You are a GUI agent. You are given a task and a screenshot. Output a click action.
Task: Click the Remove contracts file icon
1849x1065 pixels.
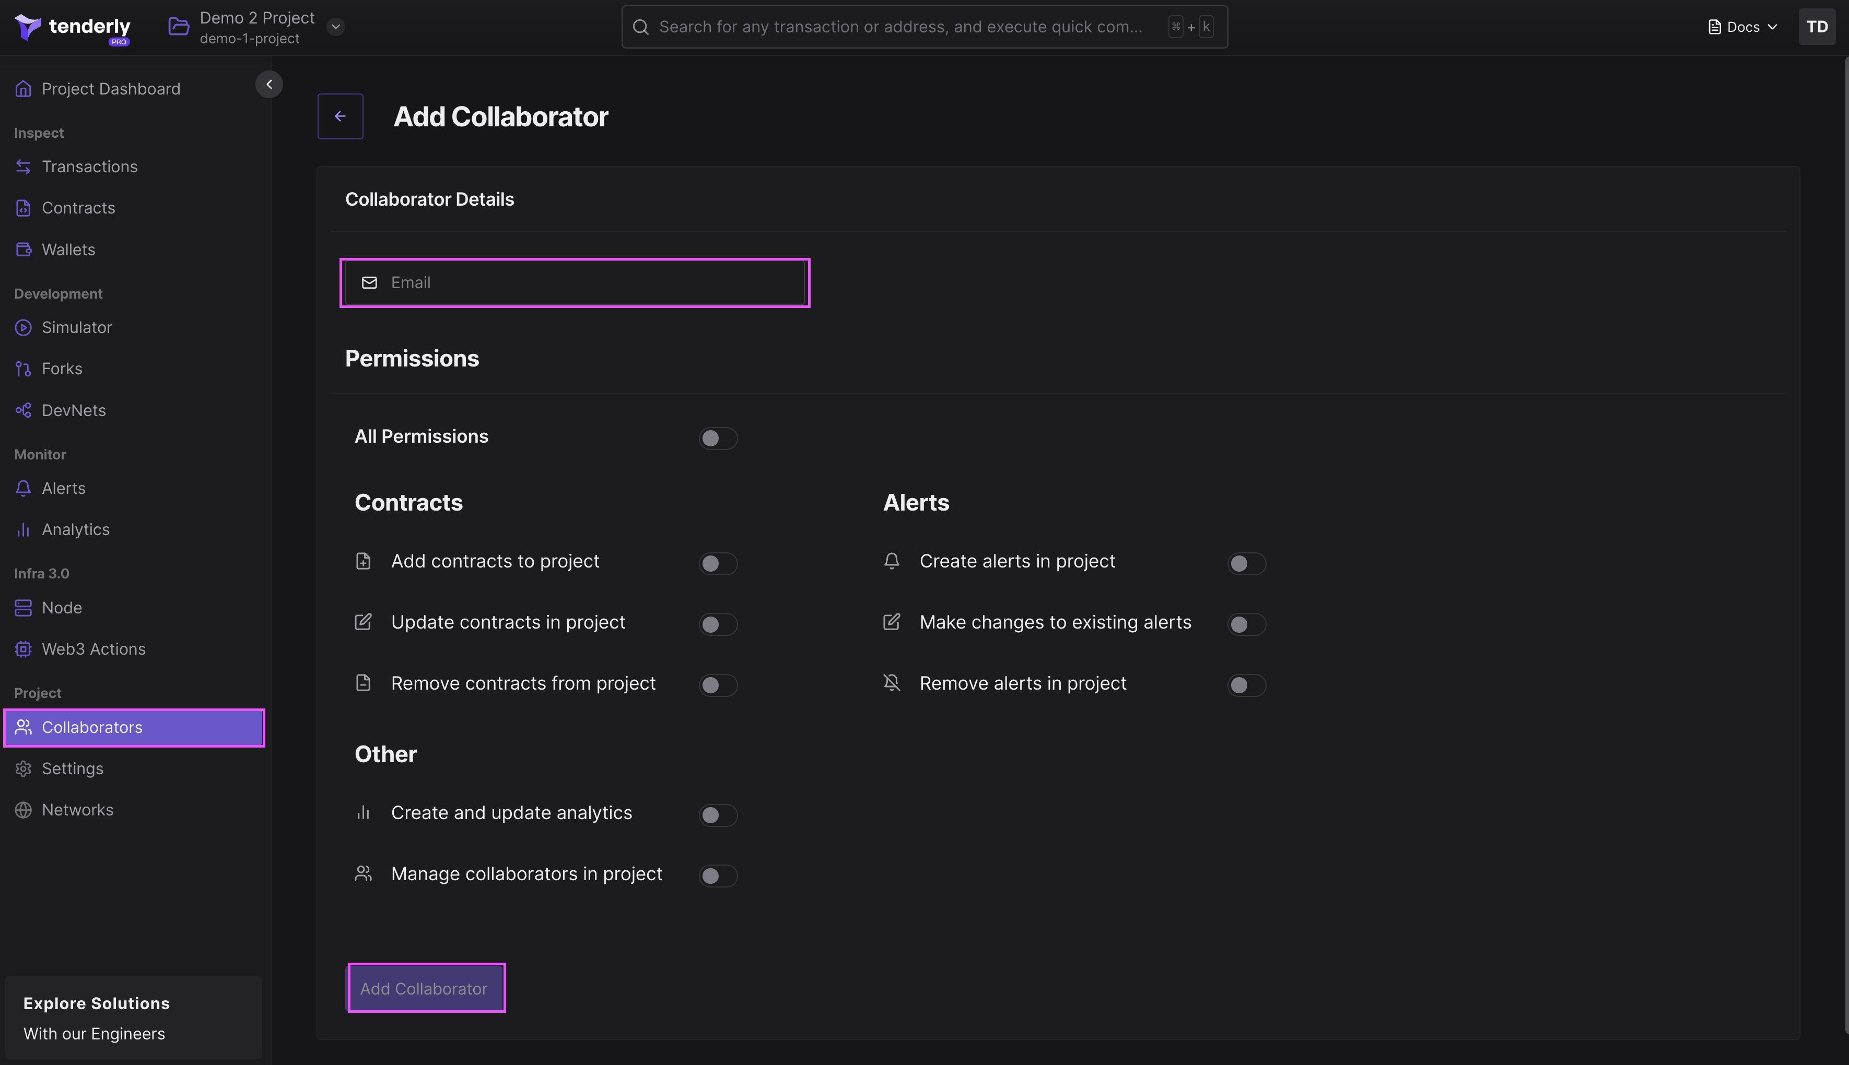[x=363, y=682]
